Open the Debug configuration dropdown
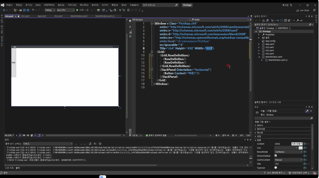Viewport: 319px width, 178px height. pos(50,10)
